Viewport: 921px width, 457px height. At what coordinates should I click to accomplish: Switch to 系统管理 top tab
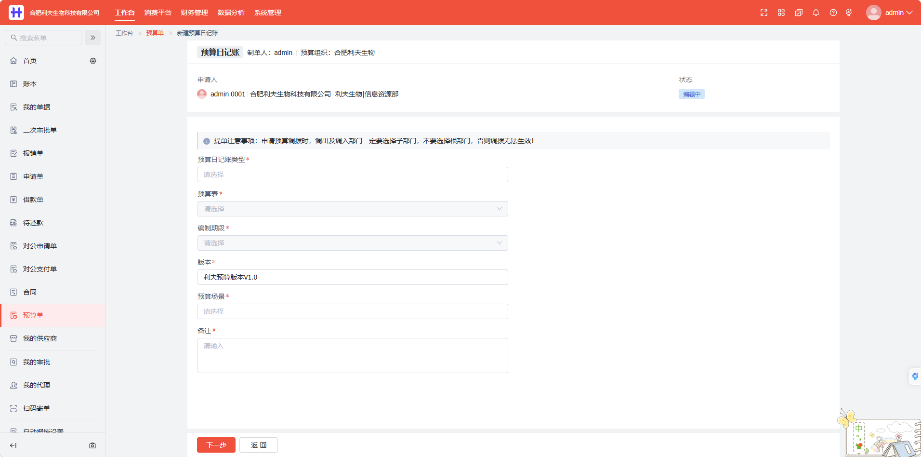(267, 13)
